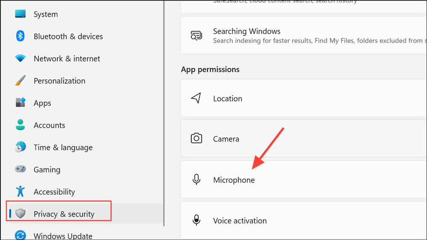Open Searching Windows settings
Viewport: 427px width, 240px height.
pyautogui.click(x=304, y=35)
